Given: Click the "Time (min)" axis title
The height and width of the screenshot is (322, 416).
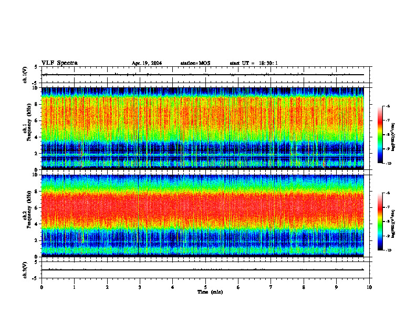Looking at the screenshot, I should (210, 292).
